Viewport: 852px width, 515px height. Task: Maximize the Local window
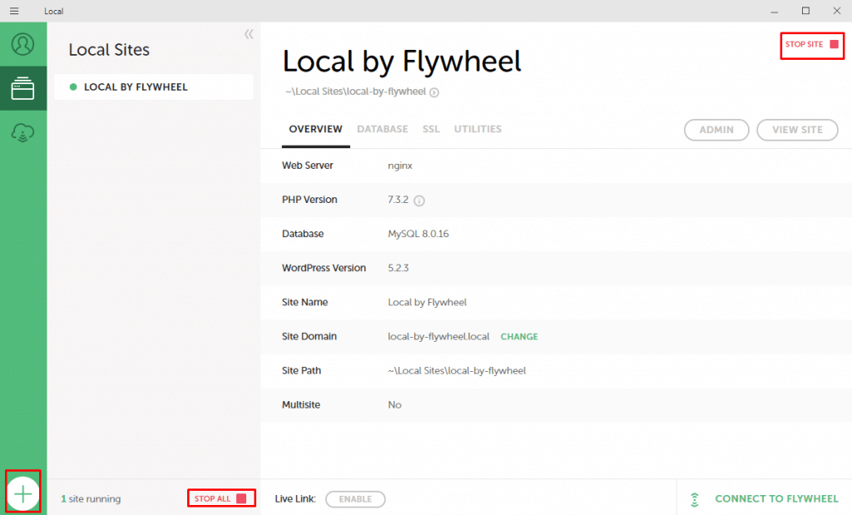pos(805,11)
